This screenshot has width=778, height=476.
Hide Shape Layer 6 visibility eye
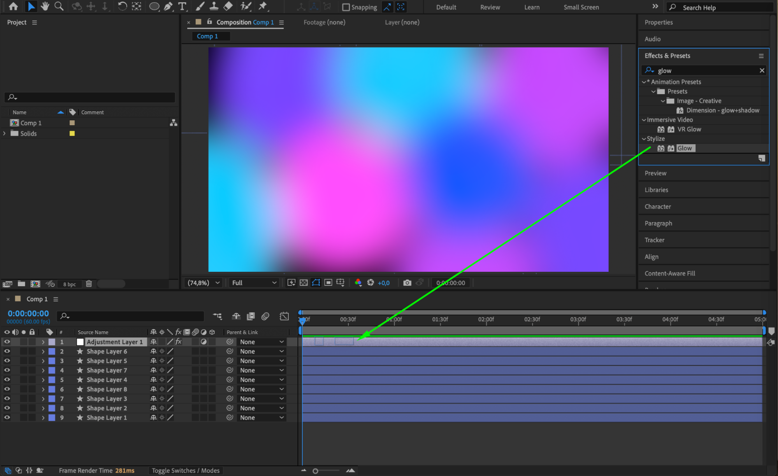coord(7,351)
